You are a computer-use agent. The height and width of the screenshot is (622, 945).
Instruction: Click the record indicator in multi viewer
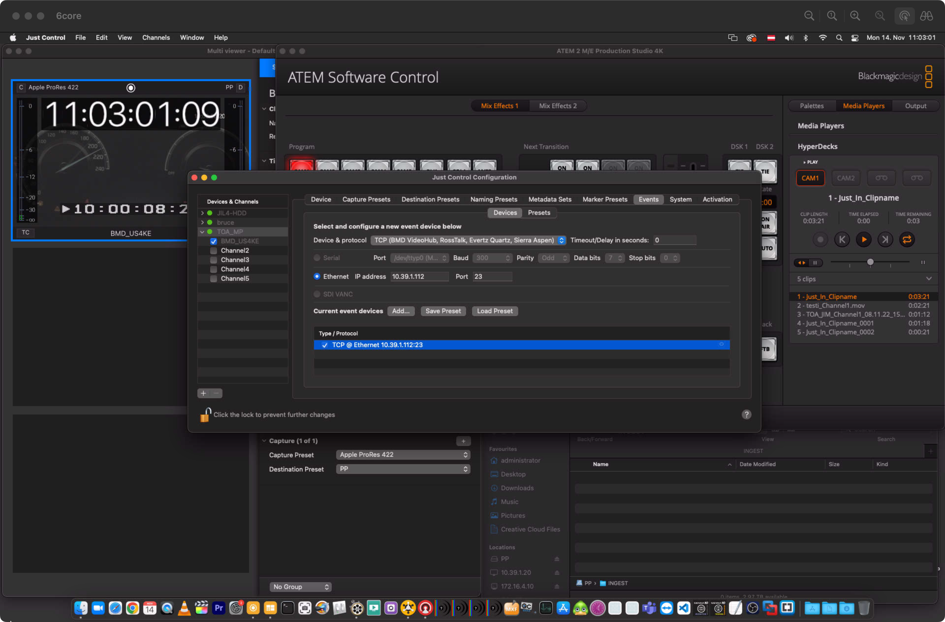[131, 88]
